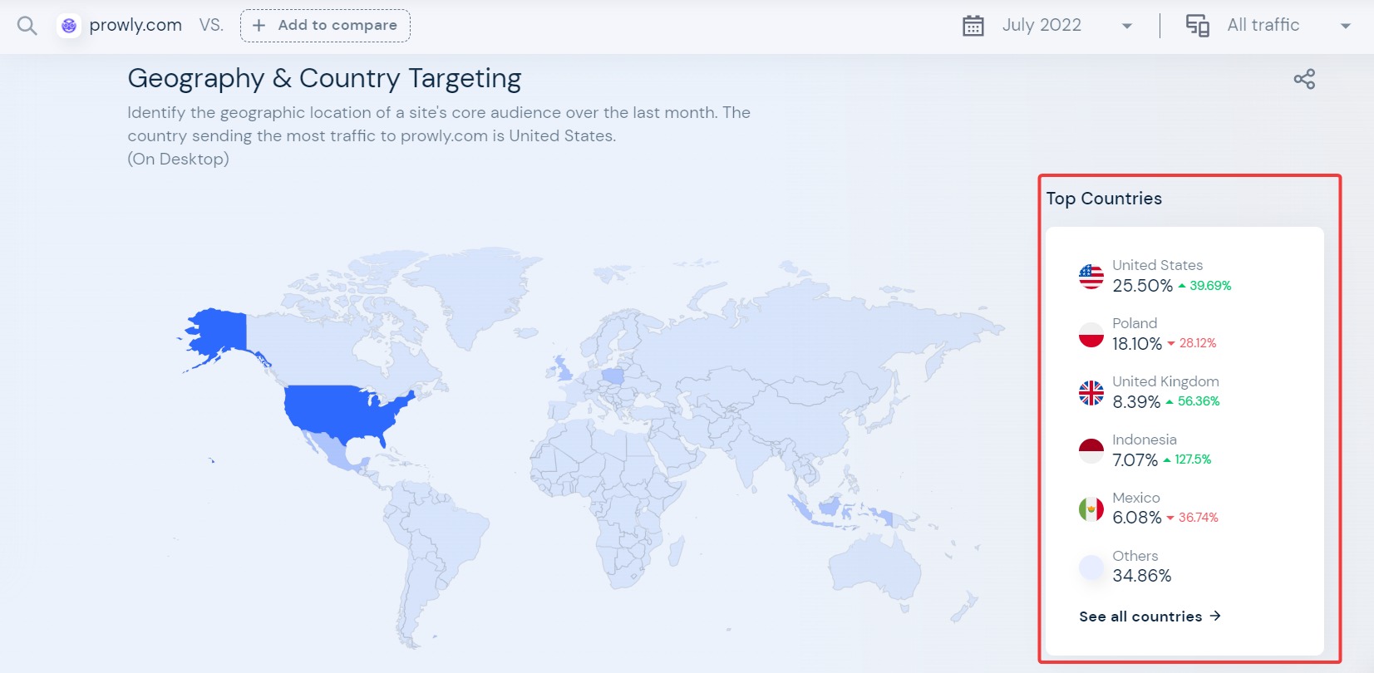Open the calendar date icon
1374x673 pixels.
973,26
